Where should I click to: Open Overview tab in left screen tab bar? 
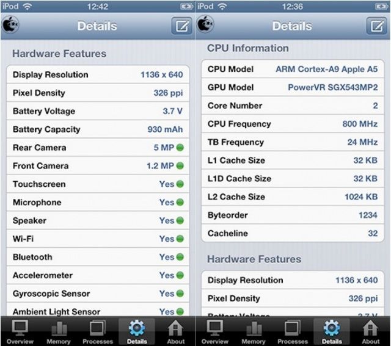point(20,332)
